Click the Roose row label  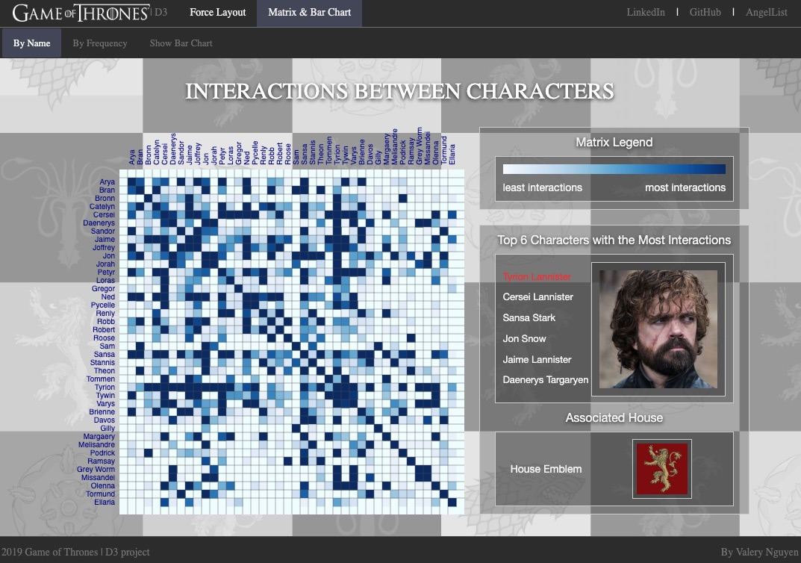pyautogui.click(x=105, y=338)
